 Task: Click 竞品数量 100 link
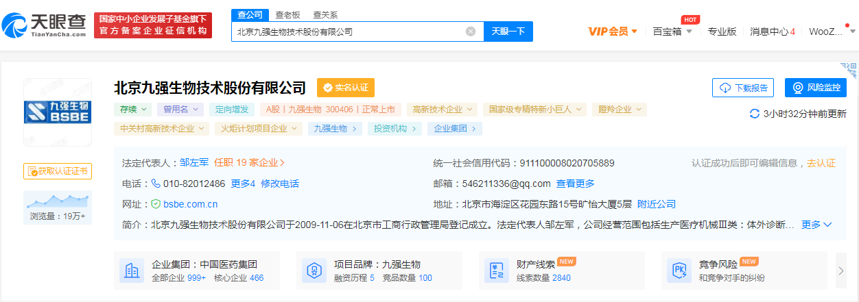408,278
